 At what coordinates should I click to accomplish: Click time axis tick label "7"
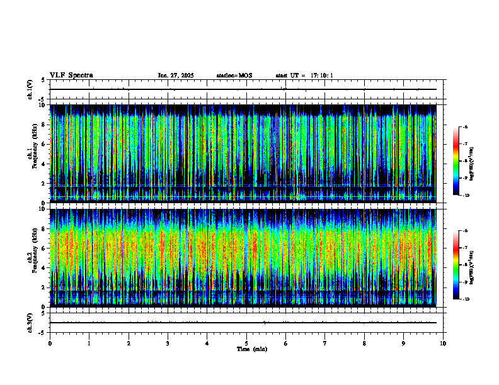(325, 343)
